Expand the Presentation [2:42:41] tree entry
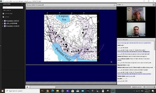The height and width of the screenshot is (93, 156). (3, 26)
